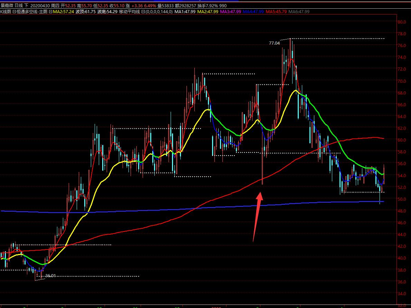Select the 2020 marker on time axis
The width and height of the screenshot is (411, 308).
(x=216, y=307)
